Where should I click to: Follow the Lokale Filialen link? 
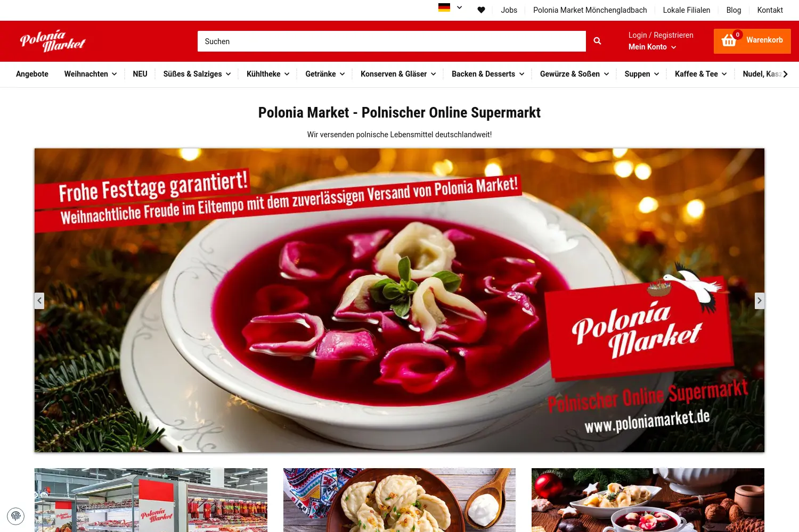pyautogui.click(x=687, y=10)
